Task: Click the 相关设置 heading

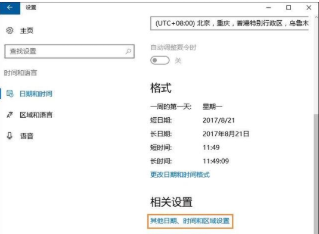Action: [171, 202]
